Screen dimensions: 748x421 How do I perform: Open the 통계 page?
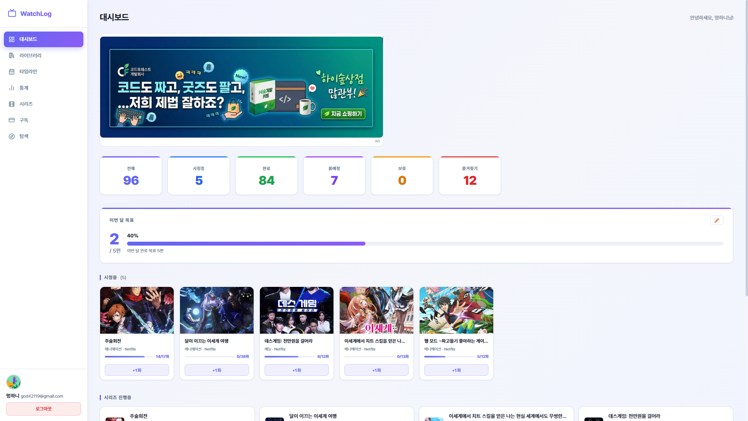pos(44,88)
